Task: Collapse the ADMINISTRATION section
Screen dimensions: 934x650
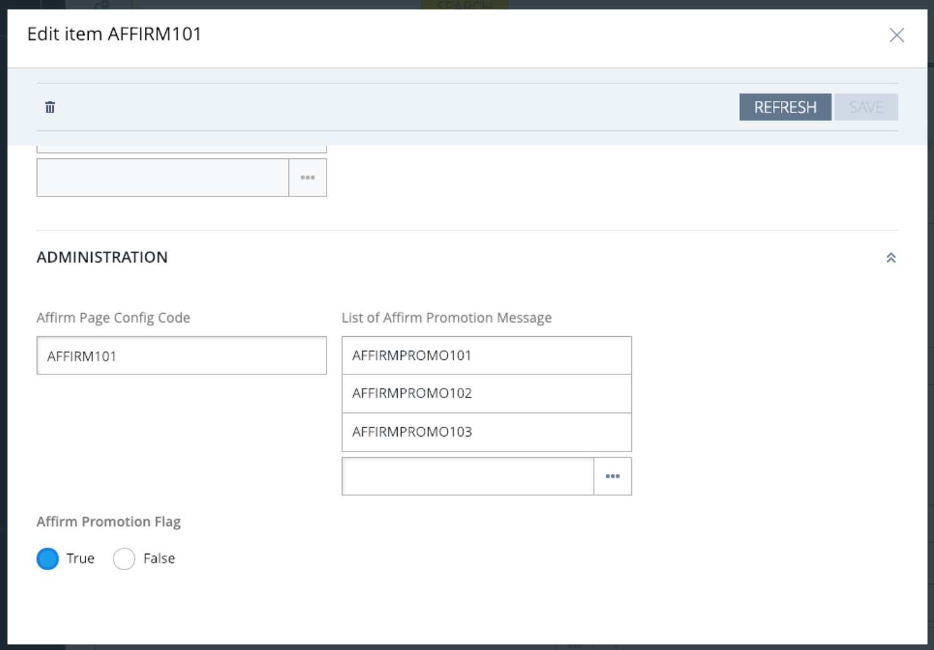Action: [891, 258]
